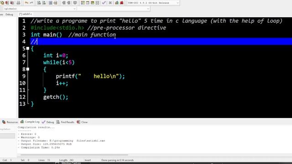Click line number 1 in the gutter
This screenshot has height=164, width=292.
[x=24, y=21]
